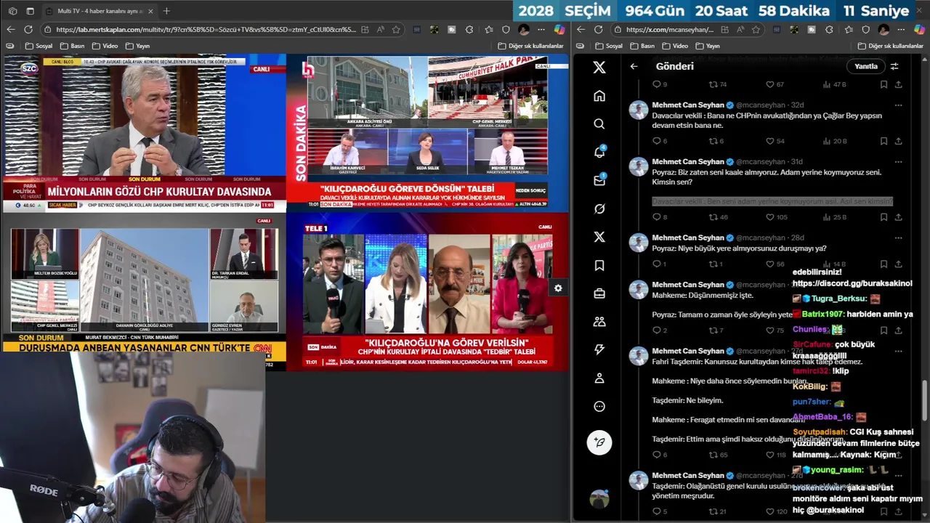Favorite the Multi TV page with star icon
This screenshot has height=523, width=930.
396,30
